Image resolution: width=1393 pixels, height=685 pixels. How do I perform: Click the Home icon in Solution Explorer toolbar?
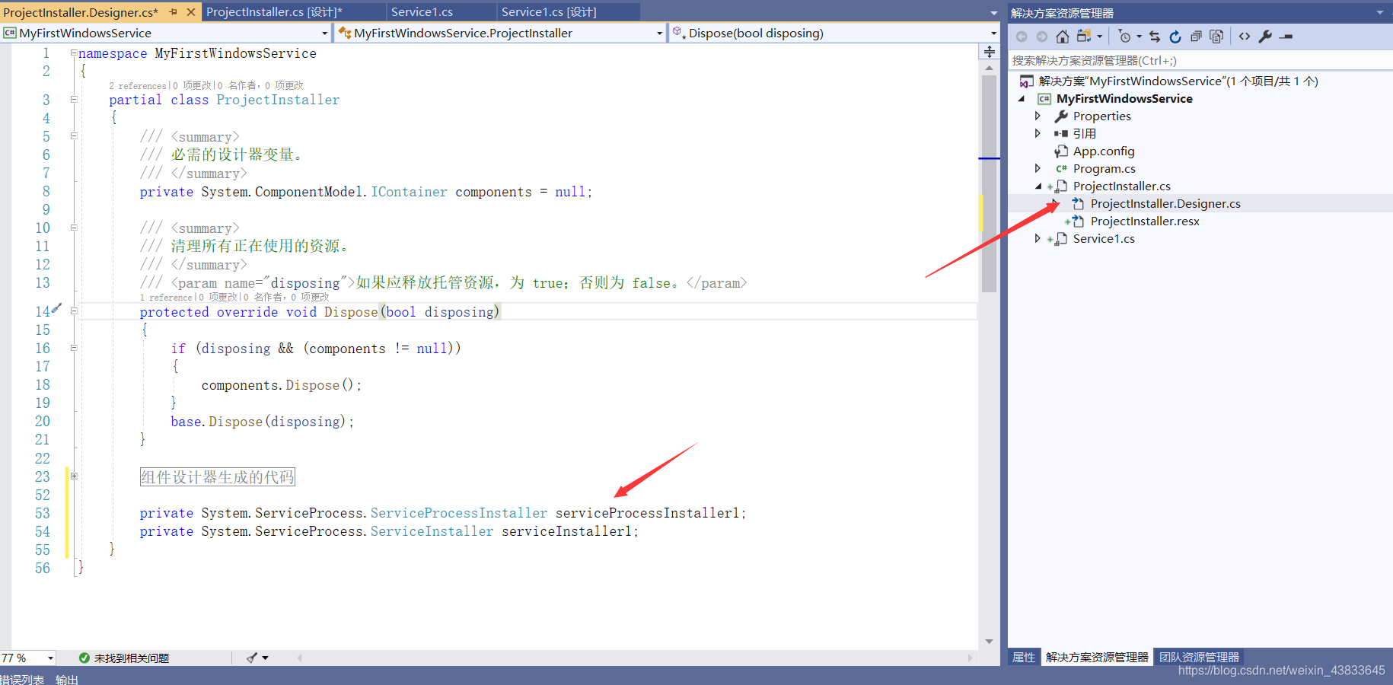tap(1063, 37)
